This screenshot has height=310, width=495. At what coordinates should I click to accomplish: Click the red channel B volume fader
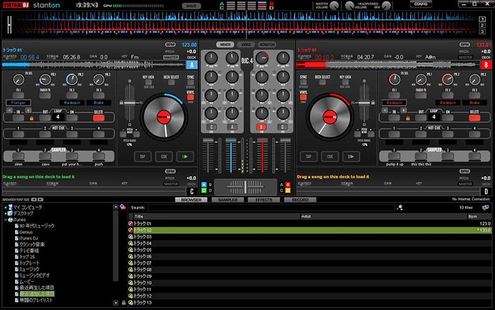tap(263, 156)
